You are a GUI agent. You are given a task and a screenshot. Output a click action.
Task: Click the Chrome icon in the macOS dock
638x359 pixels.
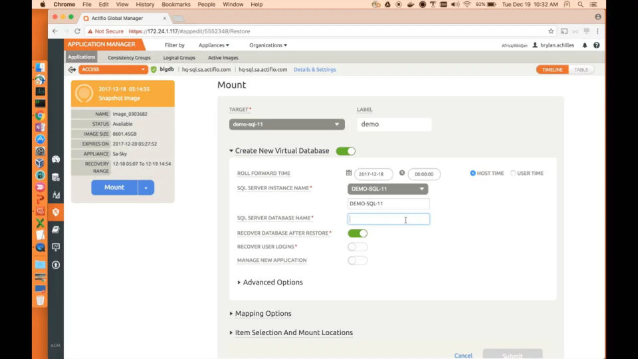[40, 116]
